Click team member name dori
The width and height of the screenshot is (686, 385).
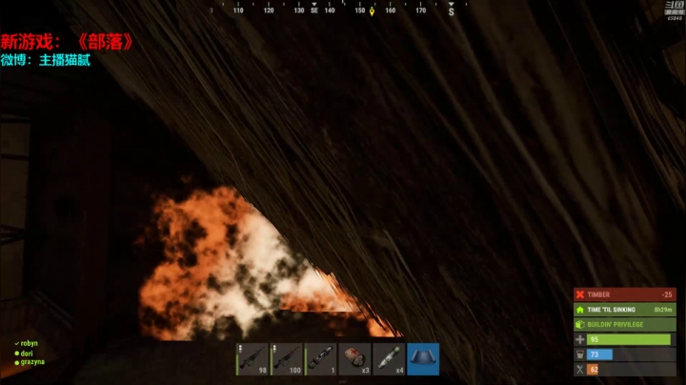pyautogui.click(x=27, y=354)
